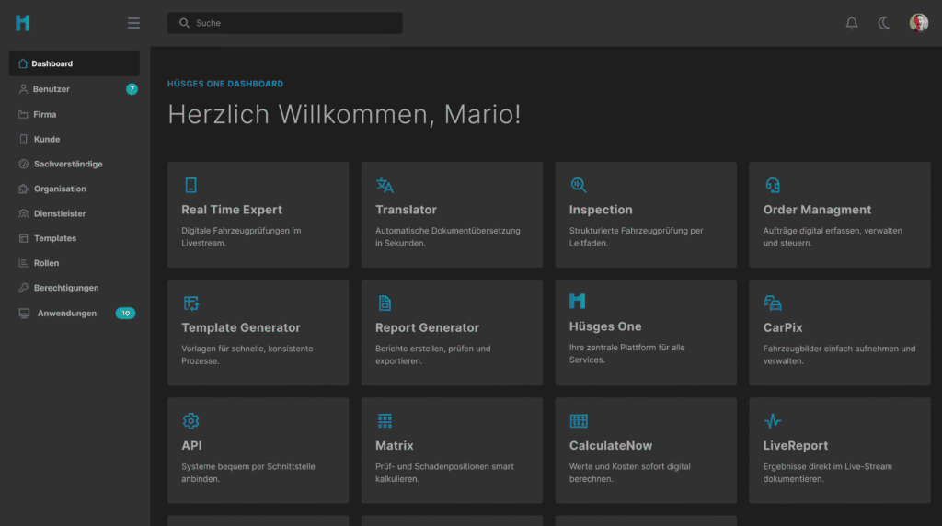
Task: Open the user profile avatar
Action: click(919, 23)
